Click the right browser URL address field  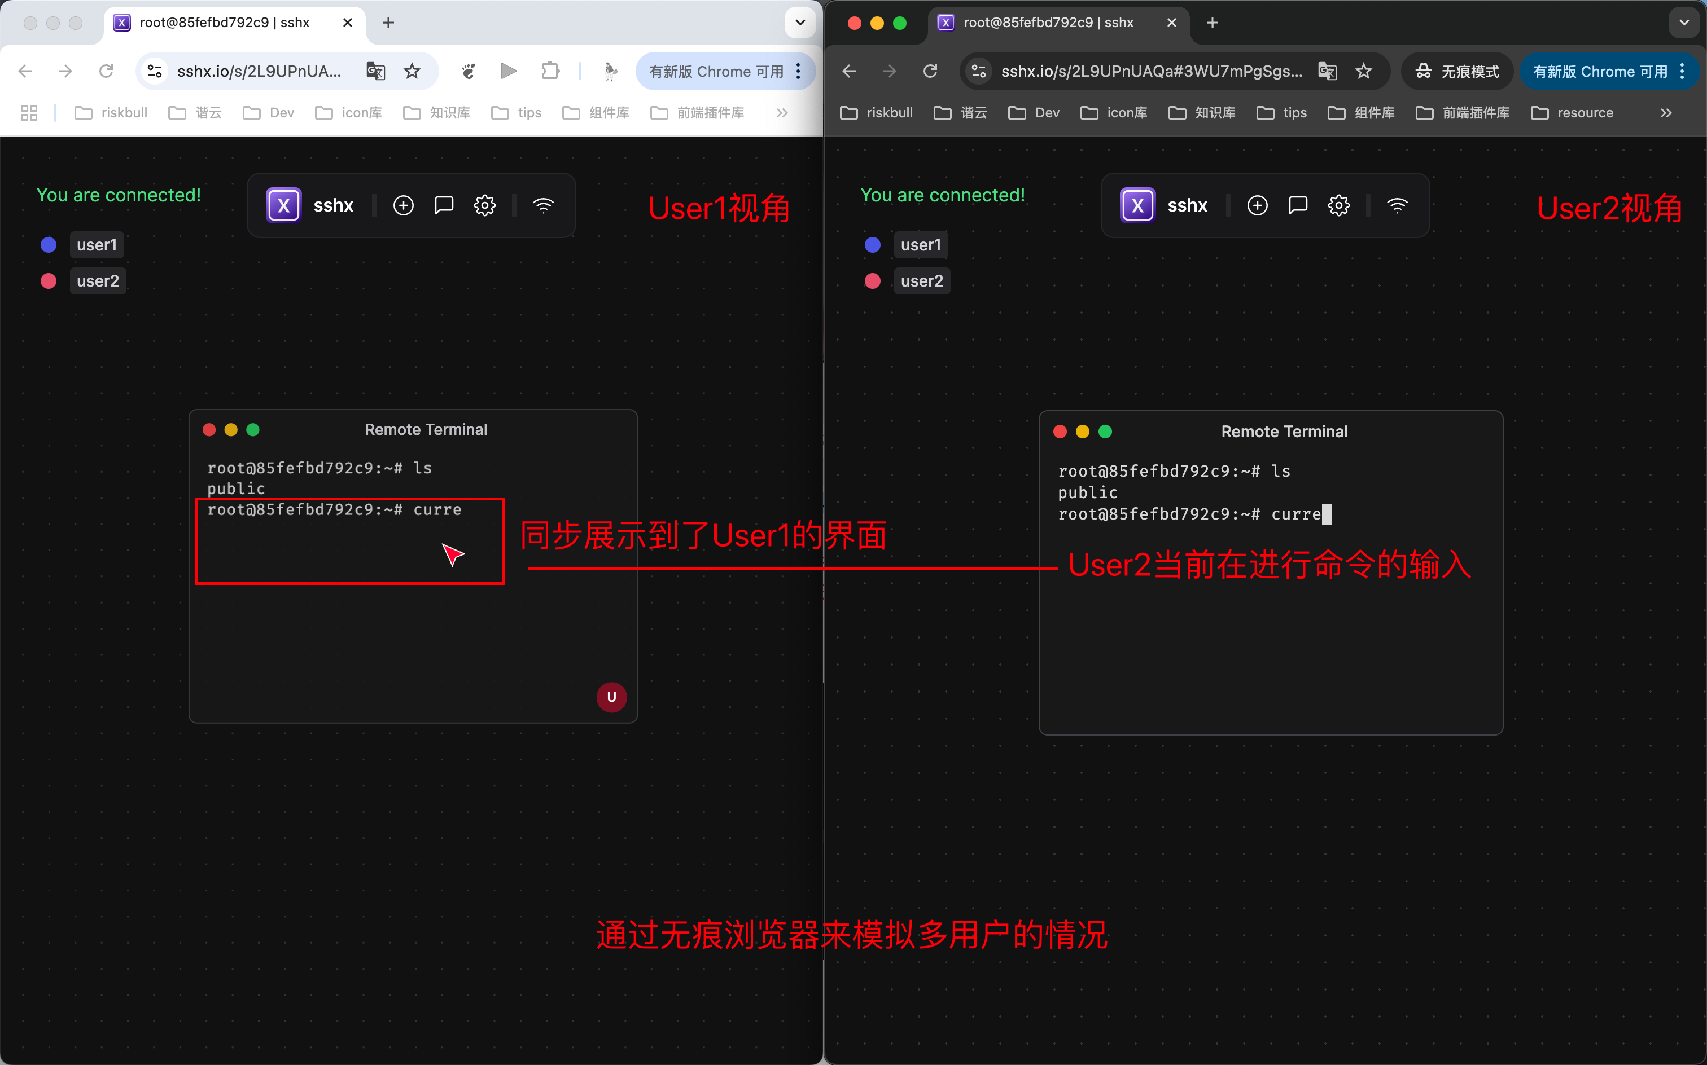click(x=1152, y=71)
